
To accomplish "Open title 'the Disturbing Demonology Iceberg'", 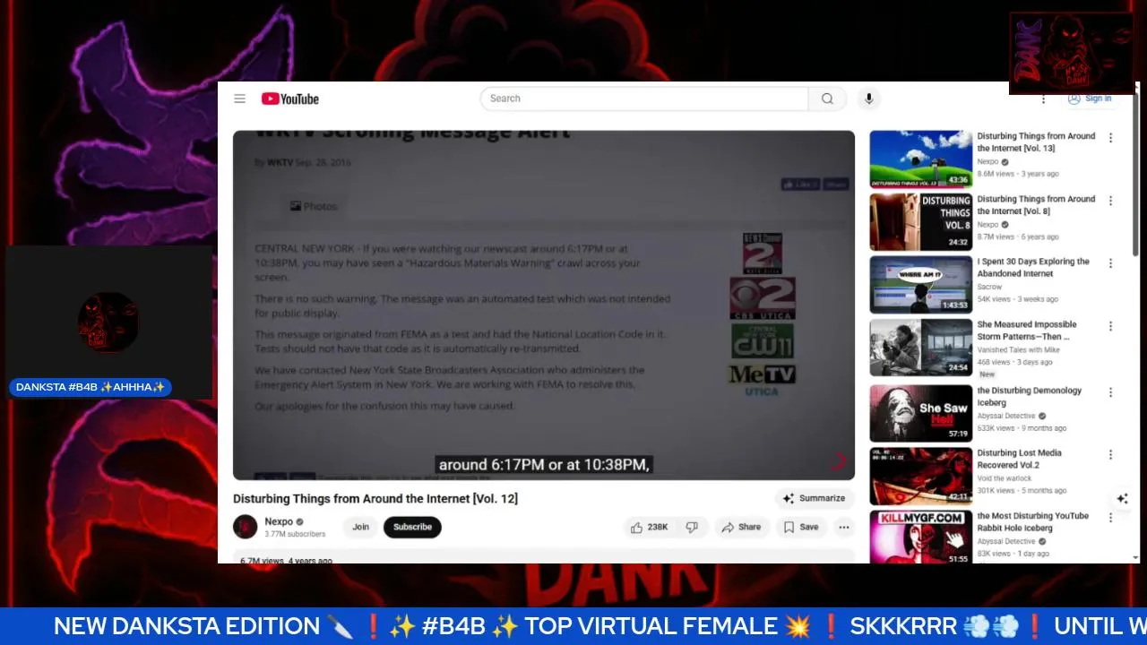I will [x=1030, y=396].
